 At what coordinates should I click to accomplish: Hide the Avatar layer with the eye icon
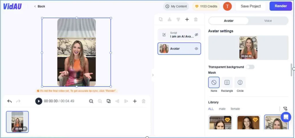[196, 49]
